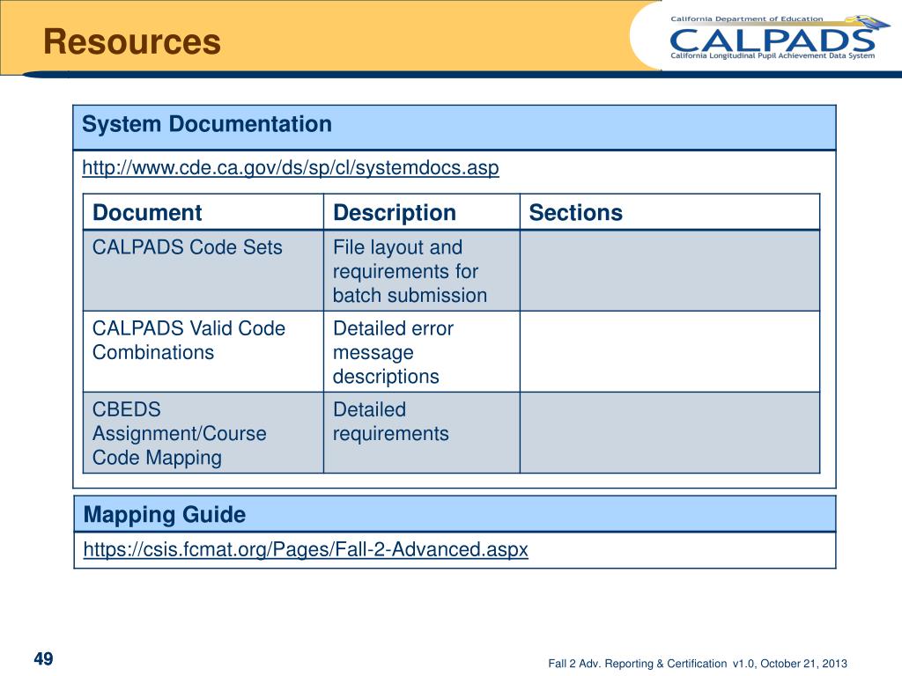Click the footer 'Fall 2 Adv. Reporting & Certification' text
Viewport: 902px width, 676px height.
click(638, 664)
